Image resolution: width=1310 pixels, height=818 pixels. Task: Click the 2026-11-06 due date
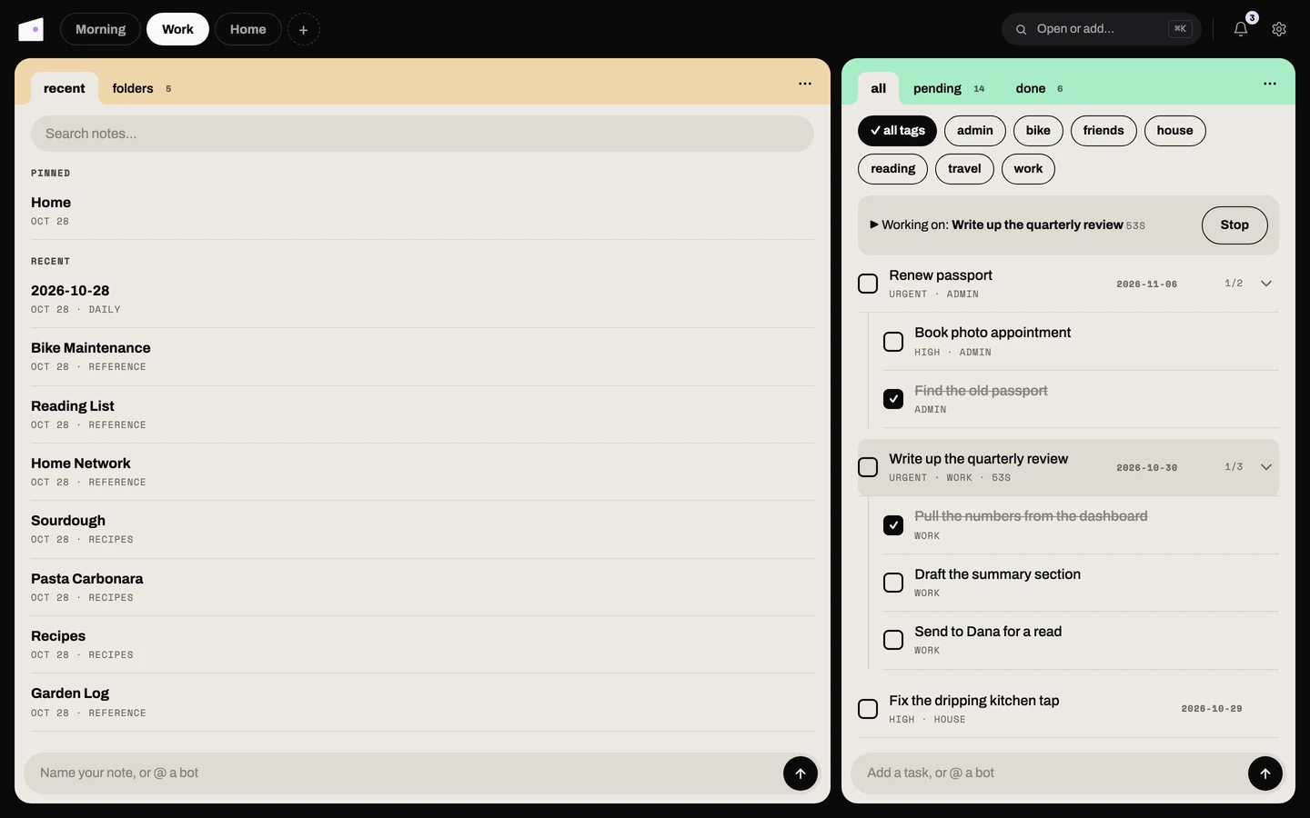point(1147,284)
